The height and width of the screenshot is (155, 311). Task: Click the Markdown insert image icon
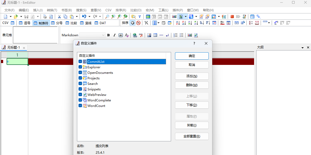coord(149,35)
